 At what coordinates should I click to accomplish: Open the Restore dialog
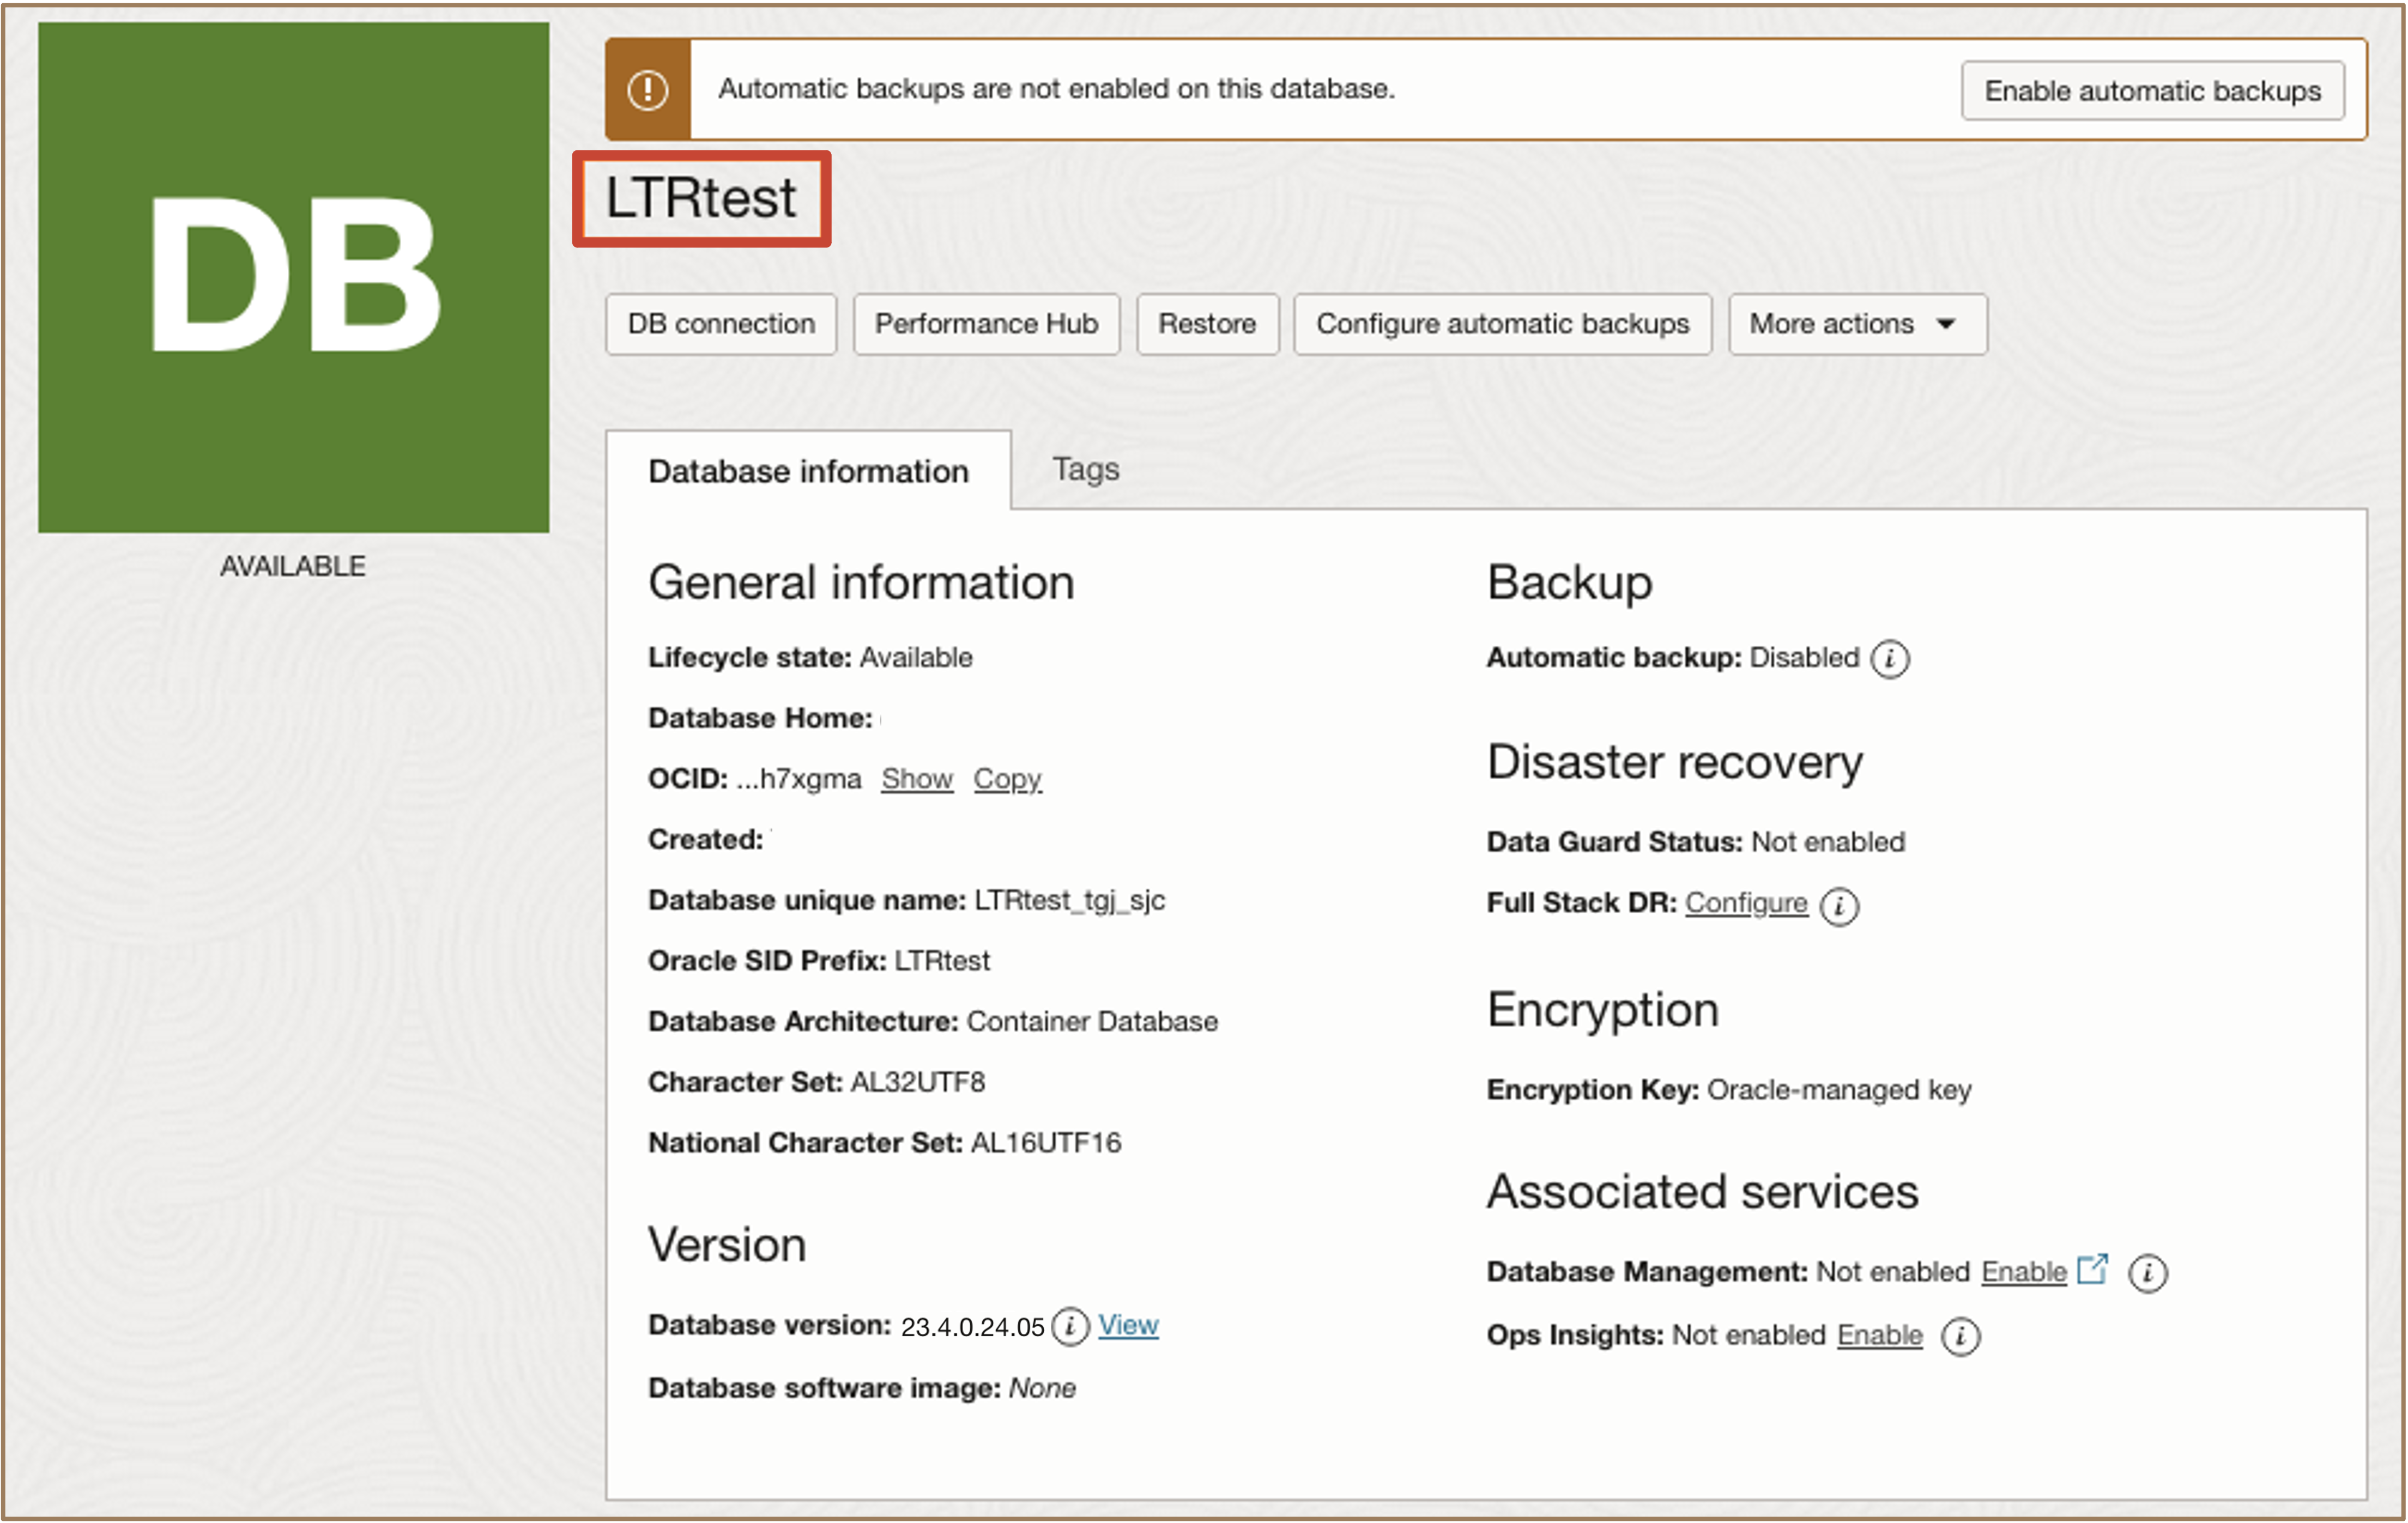(1207, 323)
